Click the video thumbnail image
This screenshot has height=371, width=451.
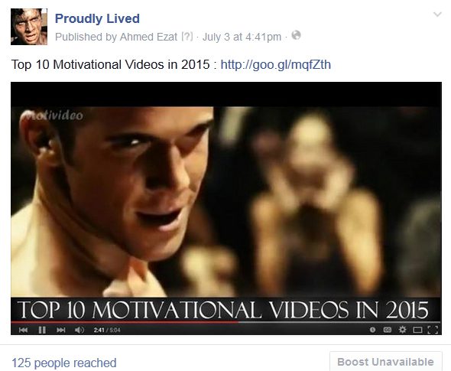[226, 201]
